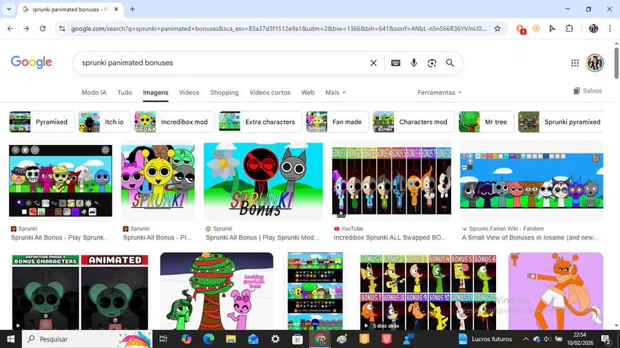Open the Bonus 1 to 12 grid thumbnail
The height and width of the screenshot is (348, 620).
coord(428,292)
